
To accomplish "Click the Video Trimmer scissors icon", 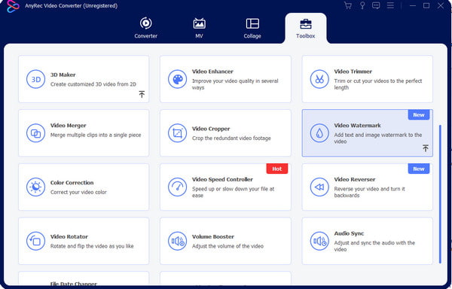I will point(319,79).
